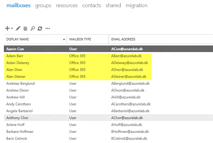Open the resources tab
The height and width of the screenshot is (143, 213).
coord(67,6)
